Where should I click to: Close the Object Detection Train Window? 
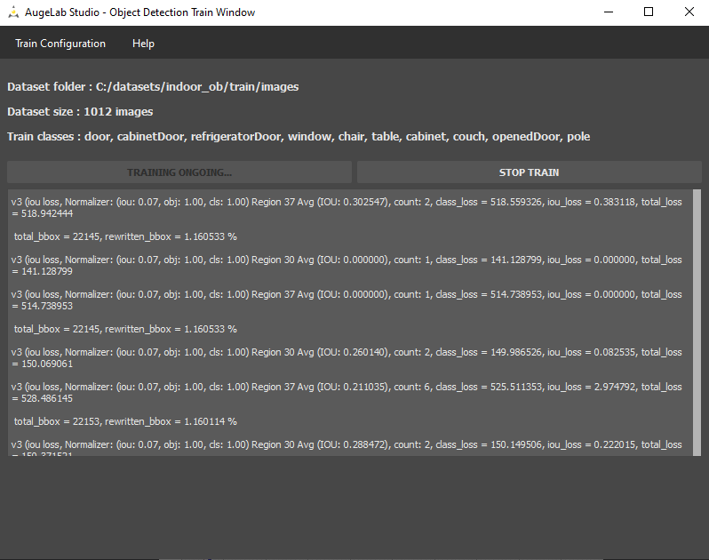tap(689, 12)
